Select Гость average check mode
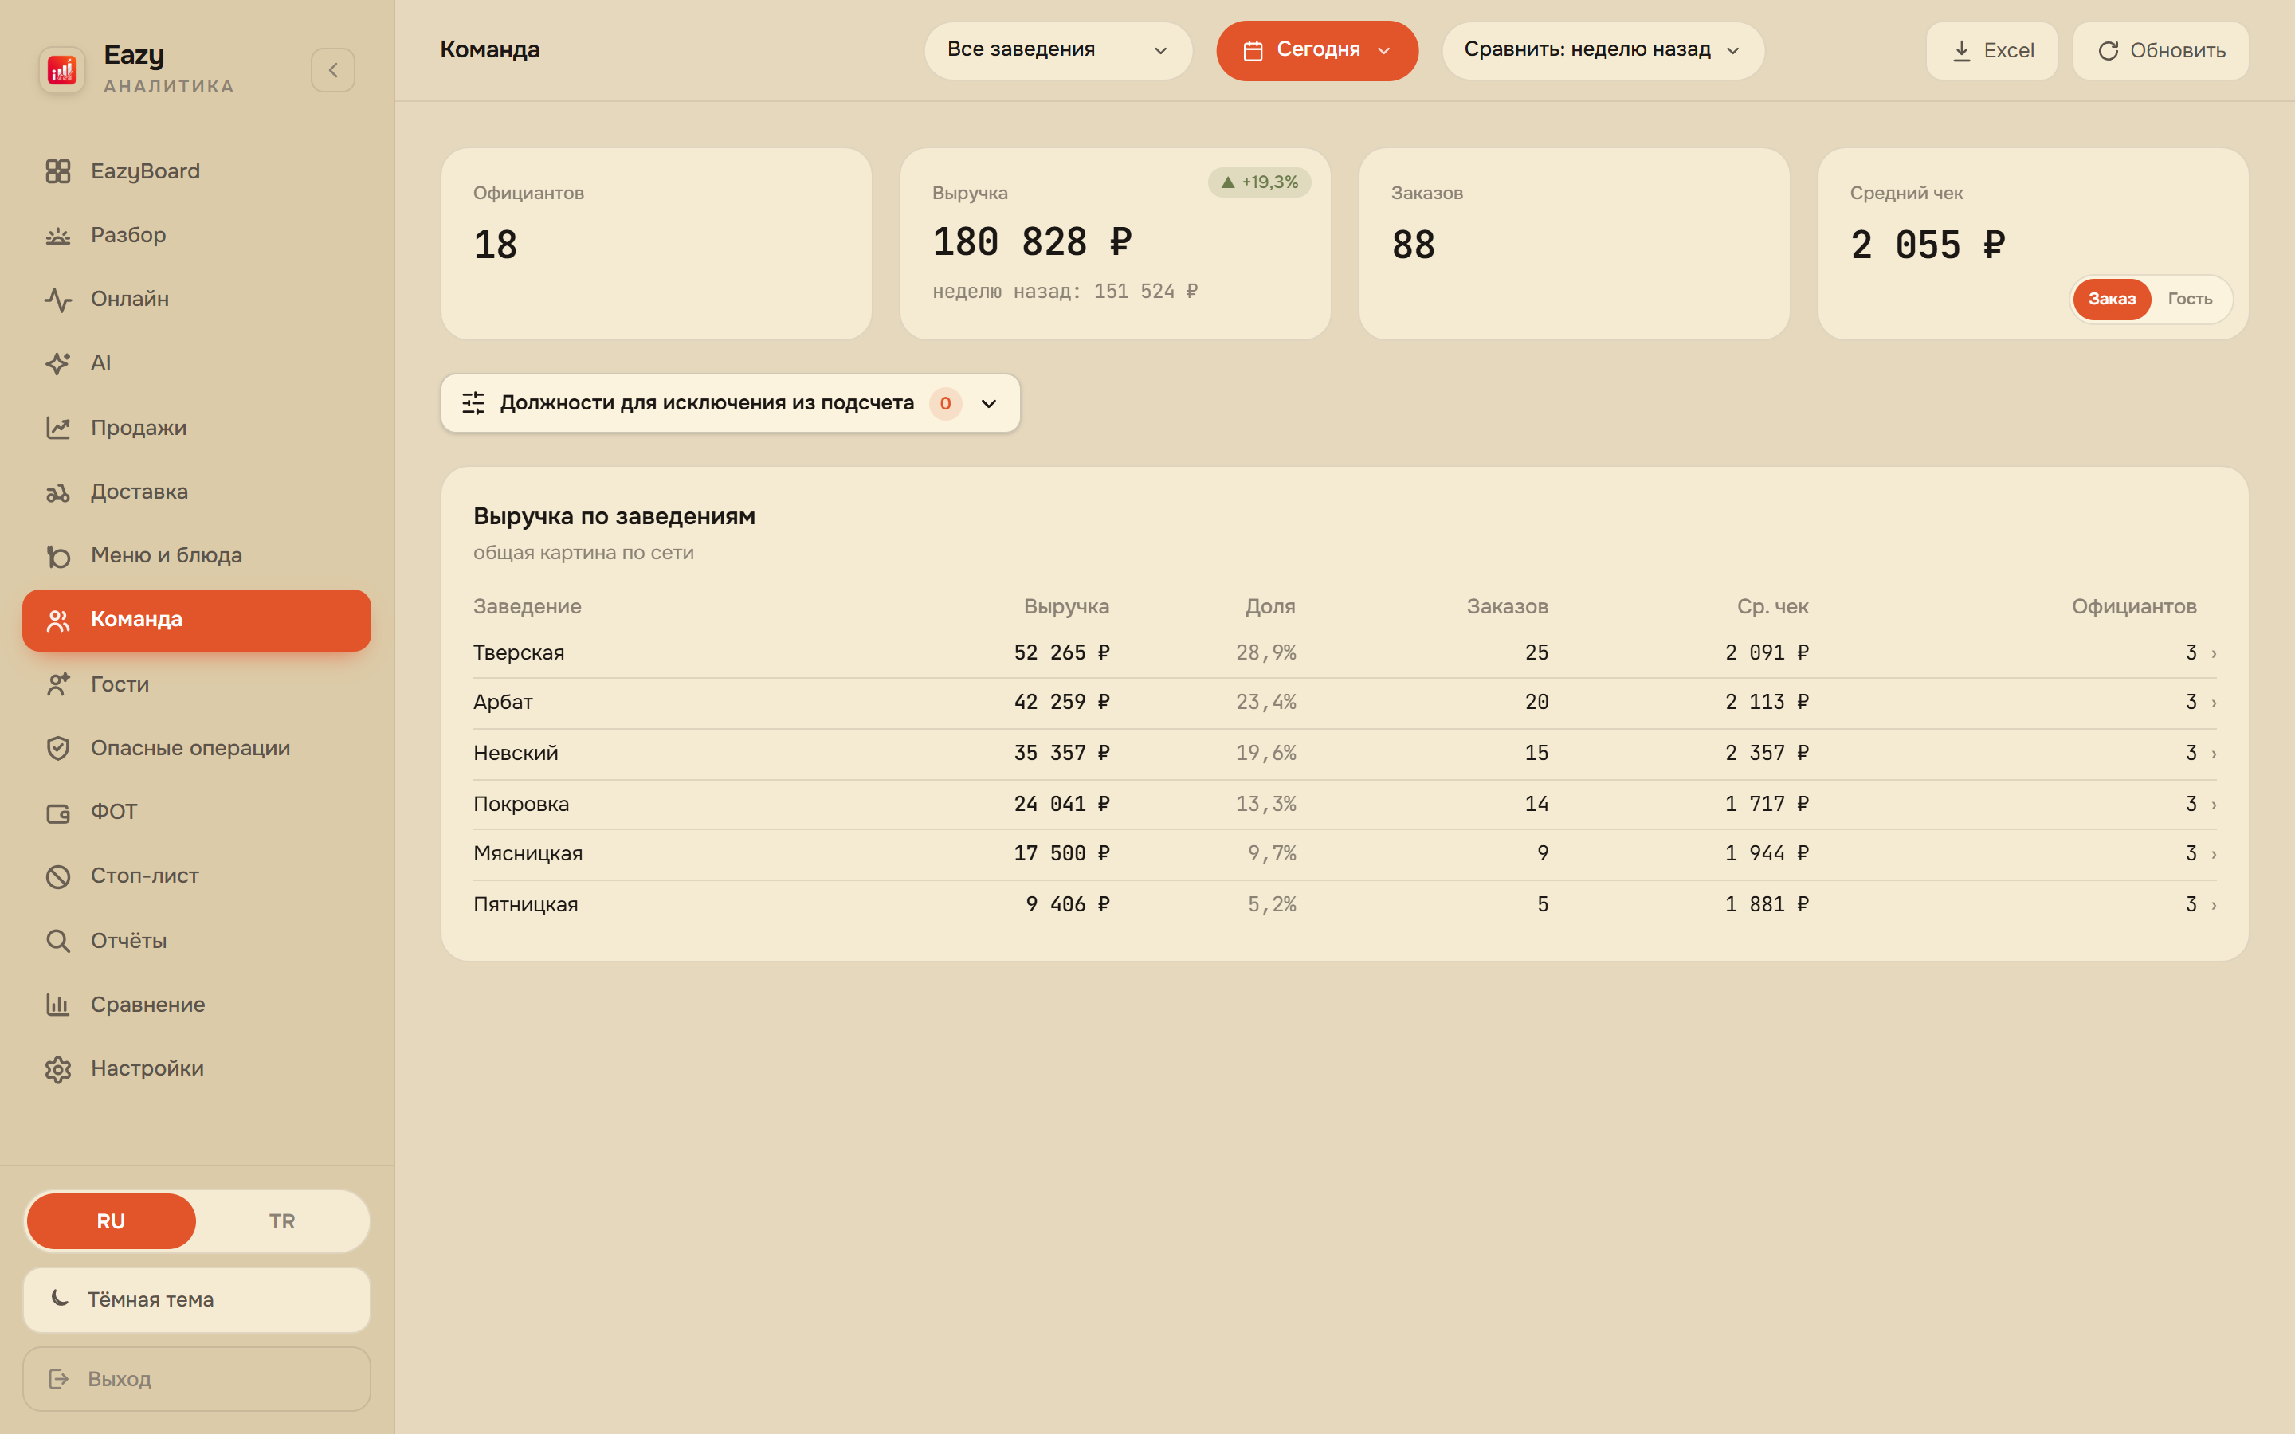The height and width of the screenshot is (1434, 2295). pos(2190,300)
